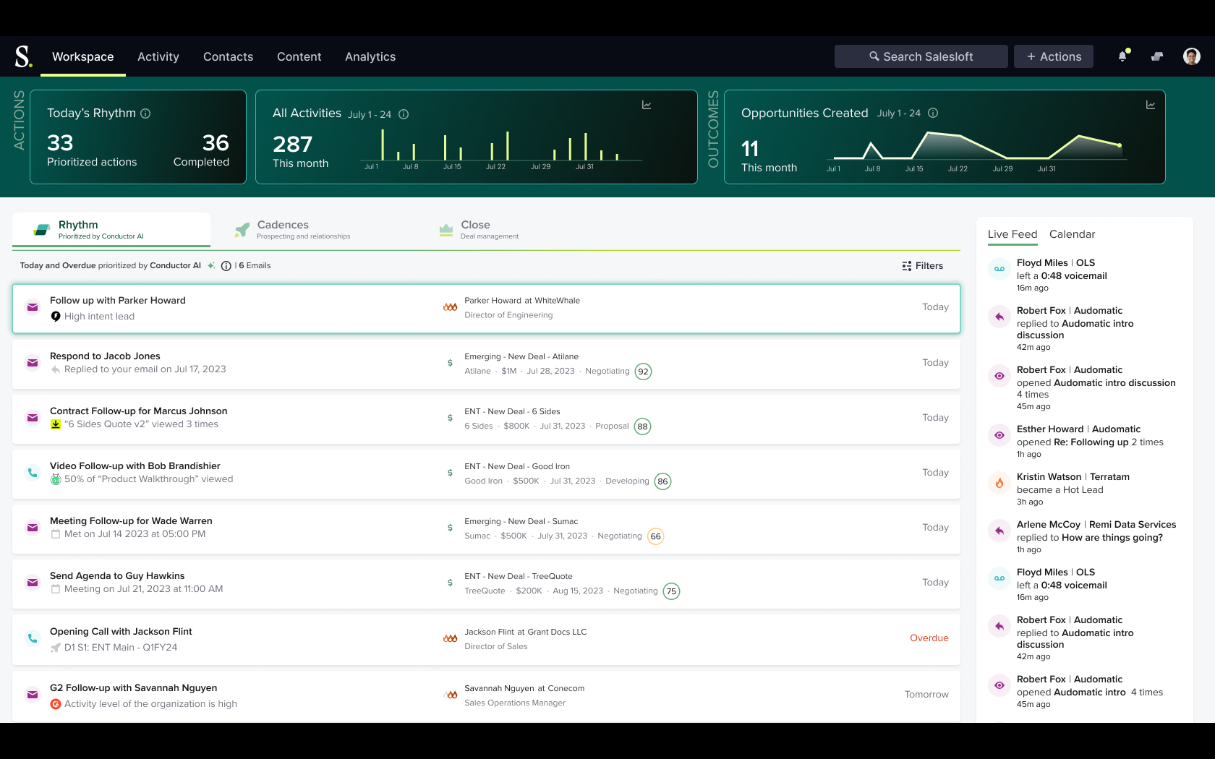Click the hot lead flame in Live Feed
Image resolution: width=1215 pixels, height=759 pixels.
[x=999, y=483]
